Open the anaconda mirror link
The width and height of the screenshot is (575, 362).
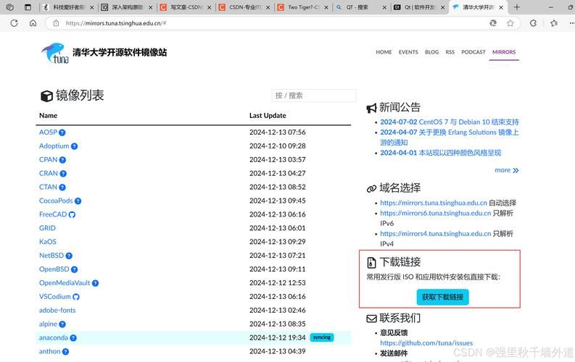[x=54, y=338]
